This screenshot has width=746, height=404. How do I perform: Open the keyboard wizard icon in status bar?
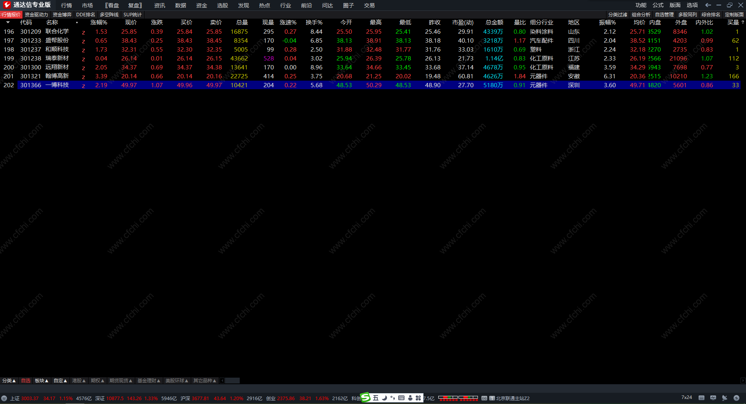(701, 398)
